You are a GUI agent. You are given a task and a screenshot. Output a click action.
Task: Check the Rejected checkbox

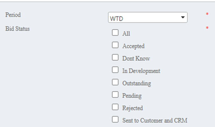click(115, 107)
